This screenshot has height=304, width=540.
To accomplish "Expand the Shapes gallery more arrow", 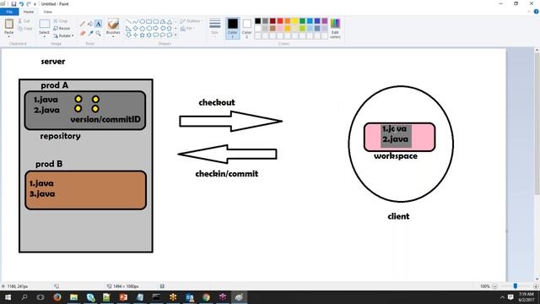I will click(x=176, y=35).
